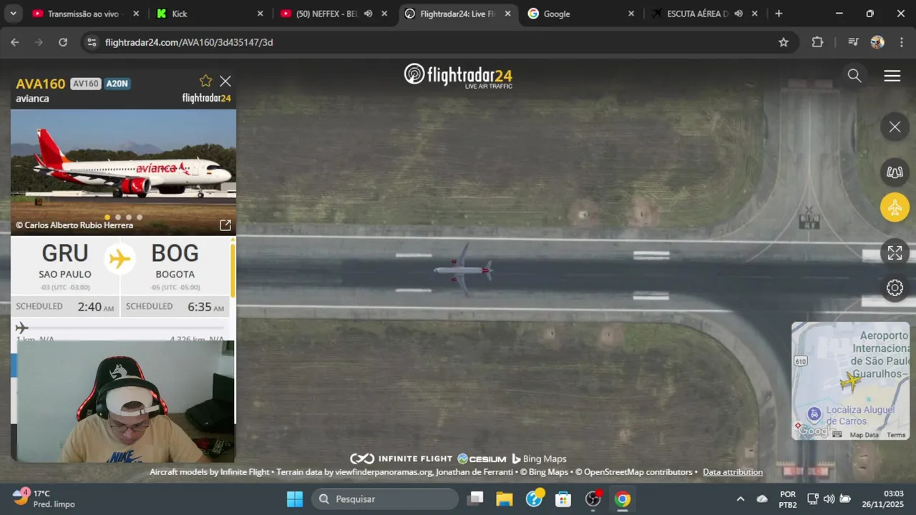Select the fourth photo carousel dot
Viewport: 916px width, 515px height.
[140, 217]
